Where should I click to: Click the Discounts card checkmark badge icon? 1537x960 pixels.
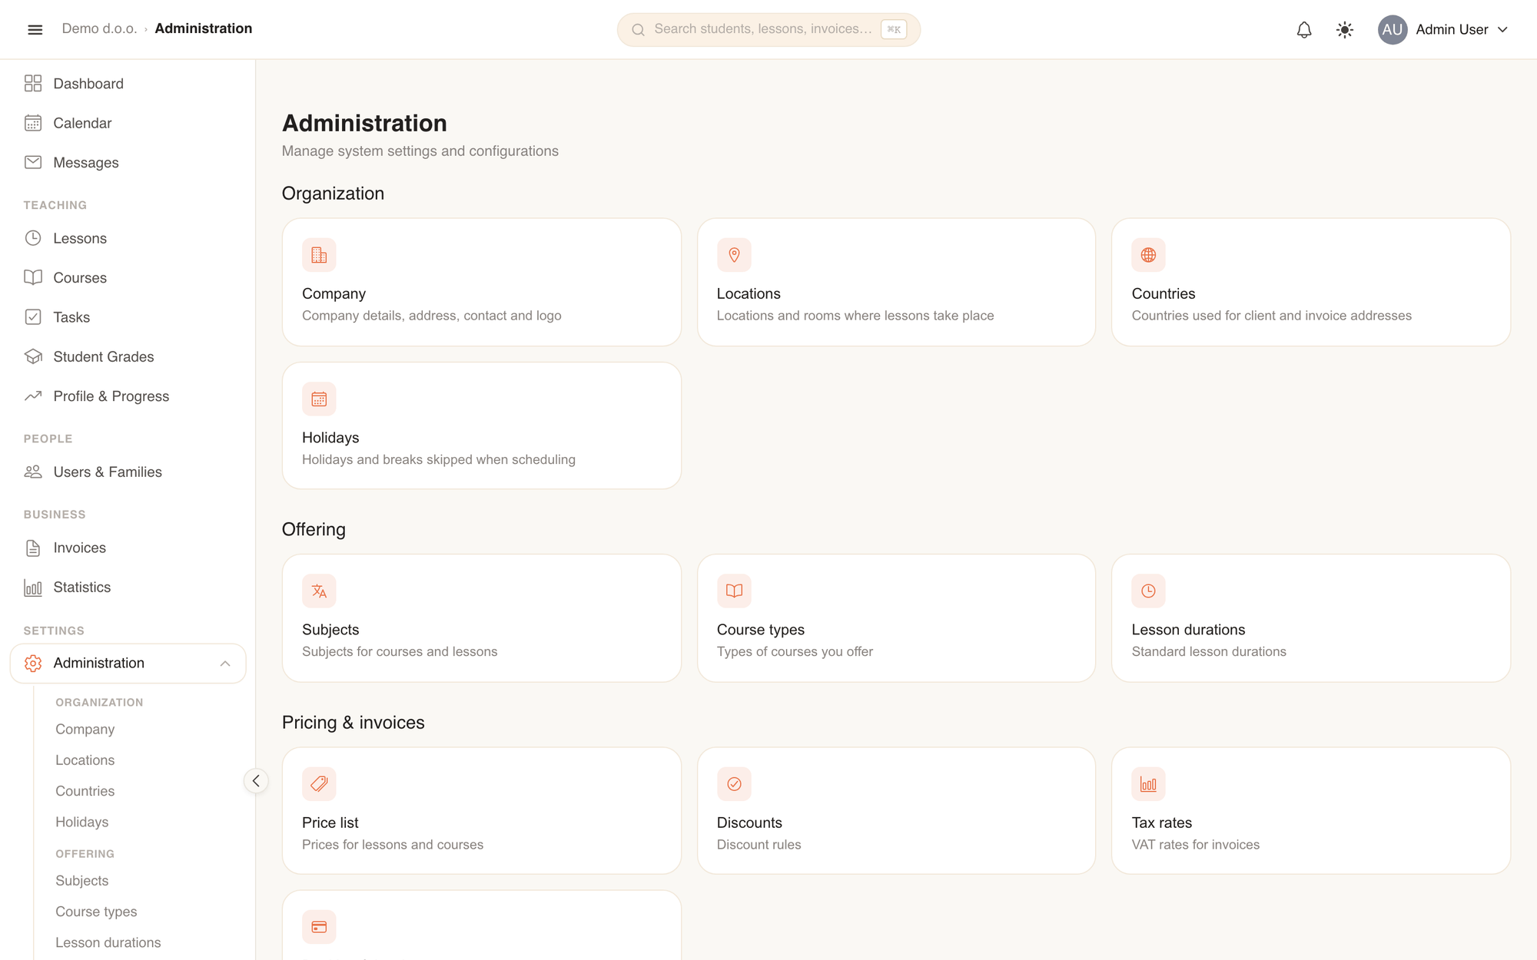(x=734, y=784)
